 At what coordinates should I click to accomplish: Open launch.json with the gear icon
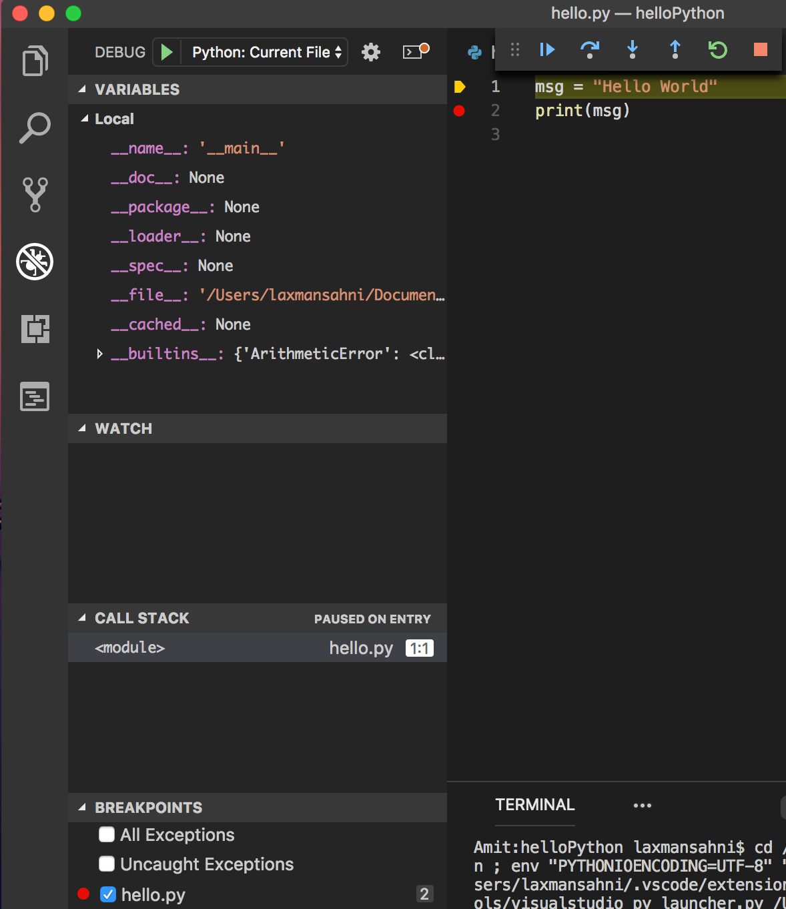pos(371,52)
